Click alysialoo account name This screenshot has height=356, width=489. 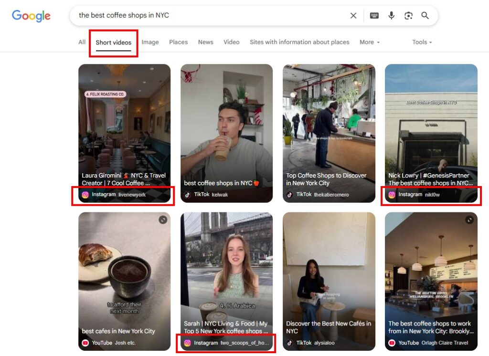click(324, 343)
